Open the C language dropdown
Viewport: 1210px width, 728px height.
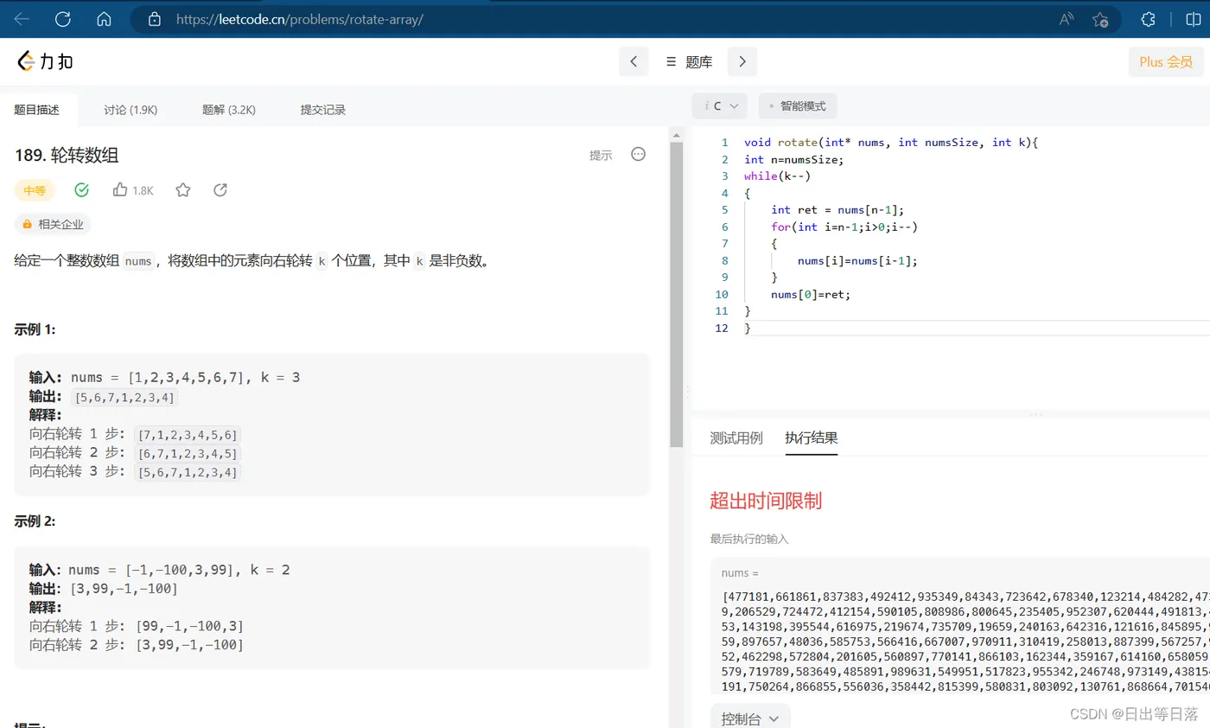[720, 106]
